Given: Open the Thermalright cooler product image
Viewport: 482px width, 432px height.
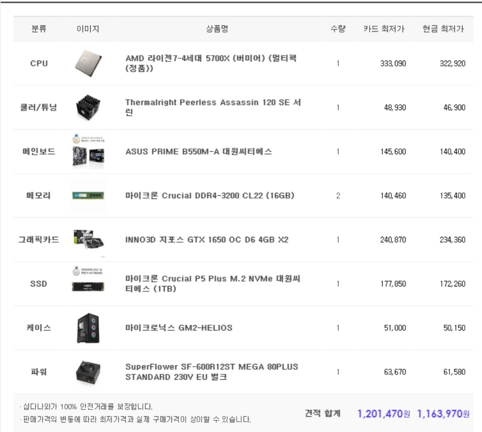Looking at the screenshot, I should 88,107.
